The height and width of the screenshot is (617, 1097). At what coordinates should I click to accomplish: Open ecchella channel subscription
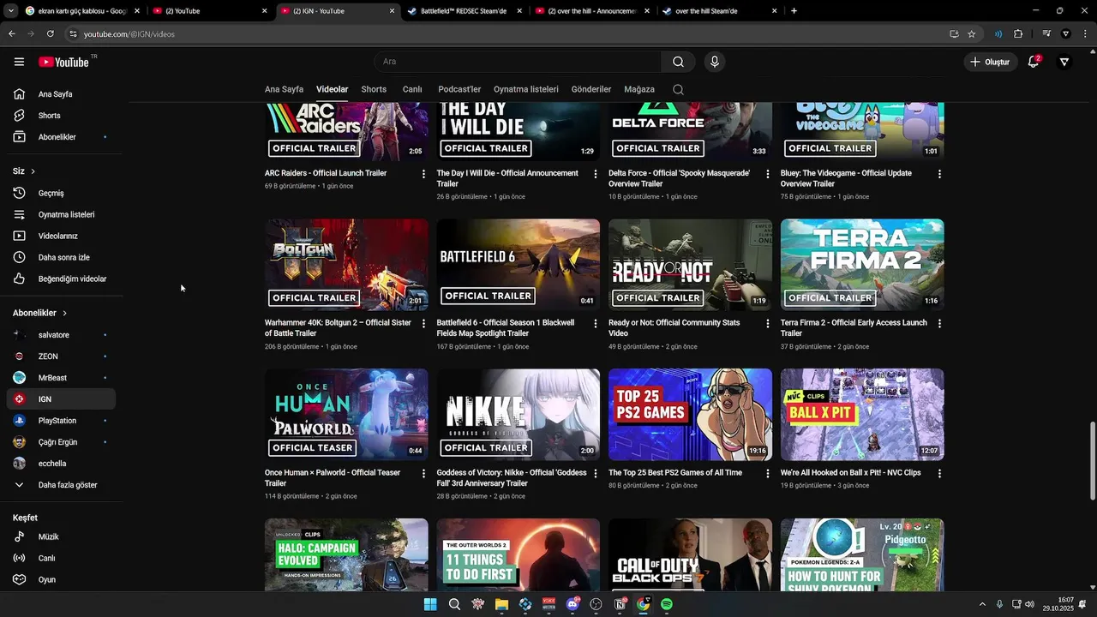(61, 464)
